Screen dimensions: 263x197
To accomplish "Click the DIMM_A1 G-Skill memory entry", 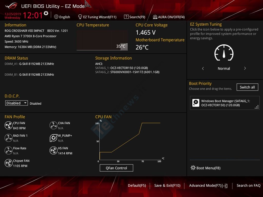I will [x=29, y=64].
